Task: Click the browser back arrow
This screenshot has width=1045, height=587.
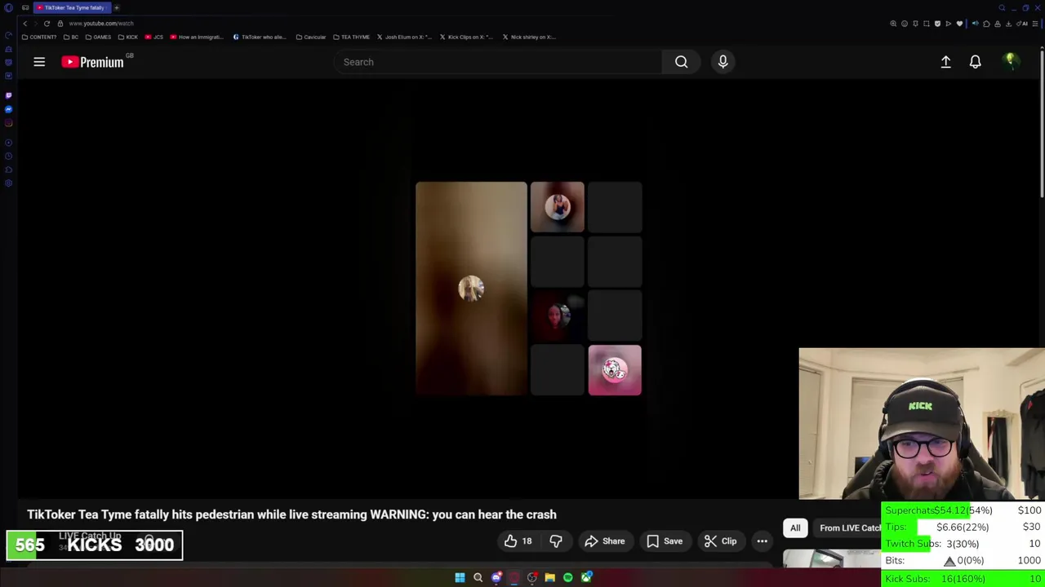Action: (24, 24)
